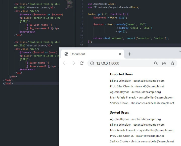
Task: Reload the page in the browser
Action: pos(81,63)
